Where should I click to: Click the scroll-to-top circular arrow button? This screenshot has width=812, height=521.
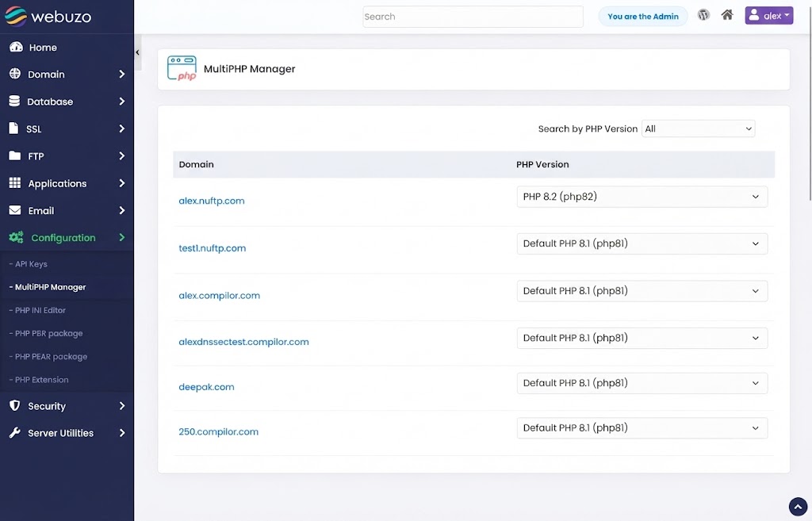pos(798,507)
